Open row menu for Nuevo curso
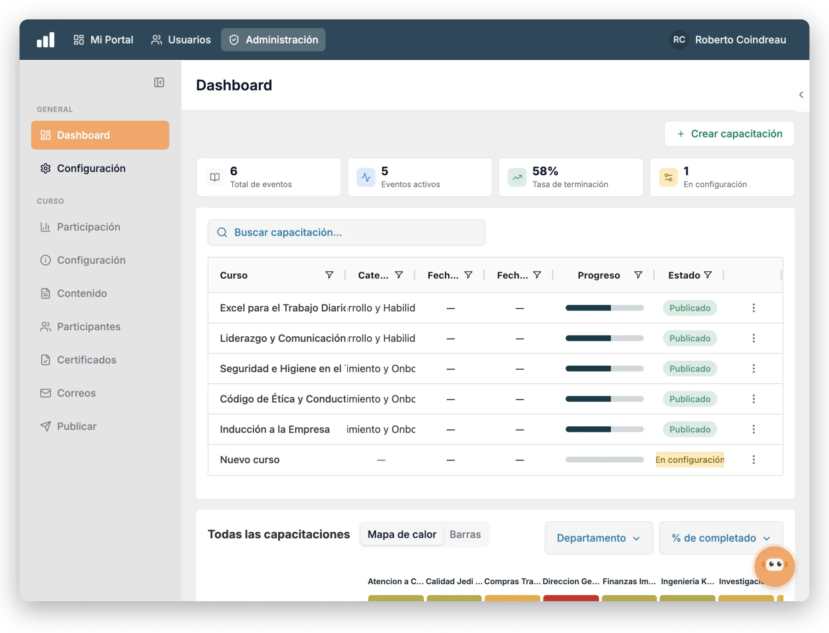The image size is (829, 633). 753,460
